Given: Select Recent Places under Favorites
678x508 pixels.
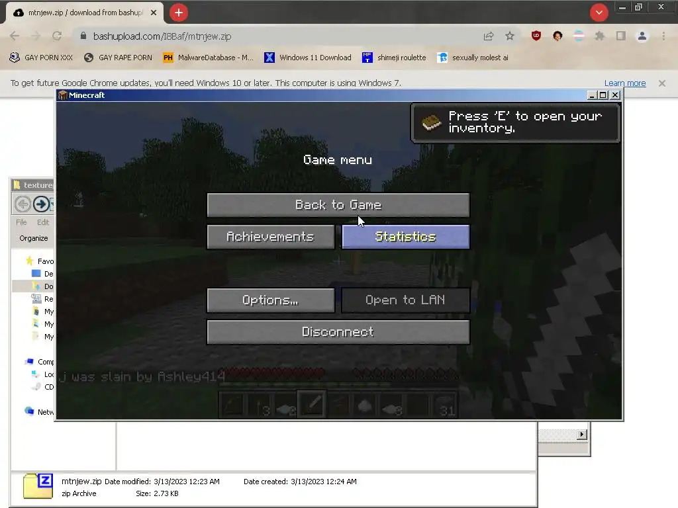Looking at the screenshot, I should 43,298.
